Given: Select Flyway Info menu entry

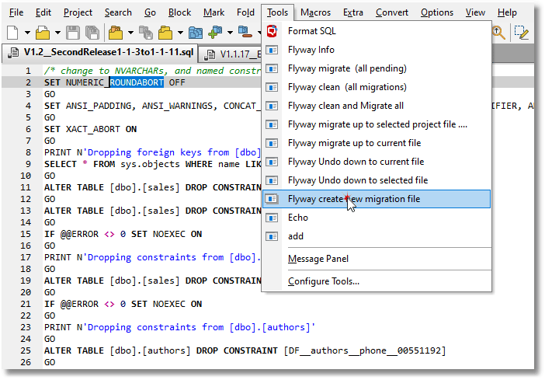Looking at the screenshot, I should tap(377, 50).
